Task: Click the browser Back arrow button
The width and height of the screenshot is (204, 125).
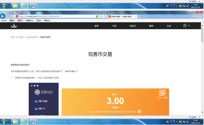Action: [3, 16]
